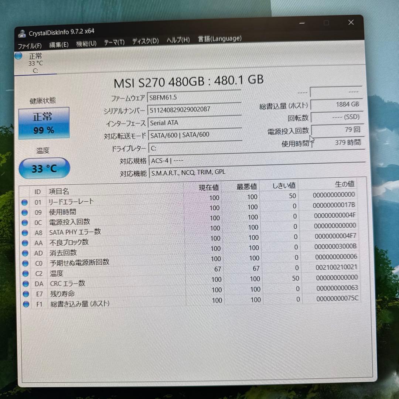Screen dimensions: 399x399
Task: Click the status dot next to SATA PHY エラー数
Action: point(25,233)
